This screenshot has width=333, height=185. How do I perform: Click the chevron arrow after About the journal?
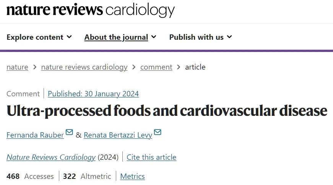tap(154, 37)
